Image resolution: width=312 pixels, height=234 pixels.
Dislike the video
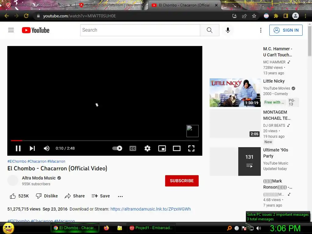click(x=47, y=196)
